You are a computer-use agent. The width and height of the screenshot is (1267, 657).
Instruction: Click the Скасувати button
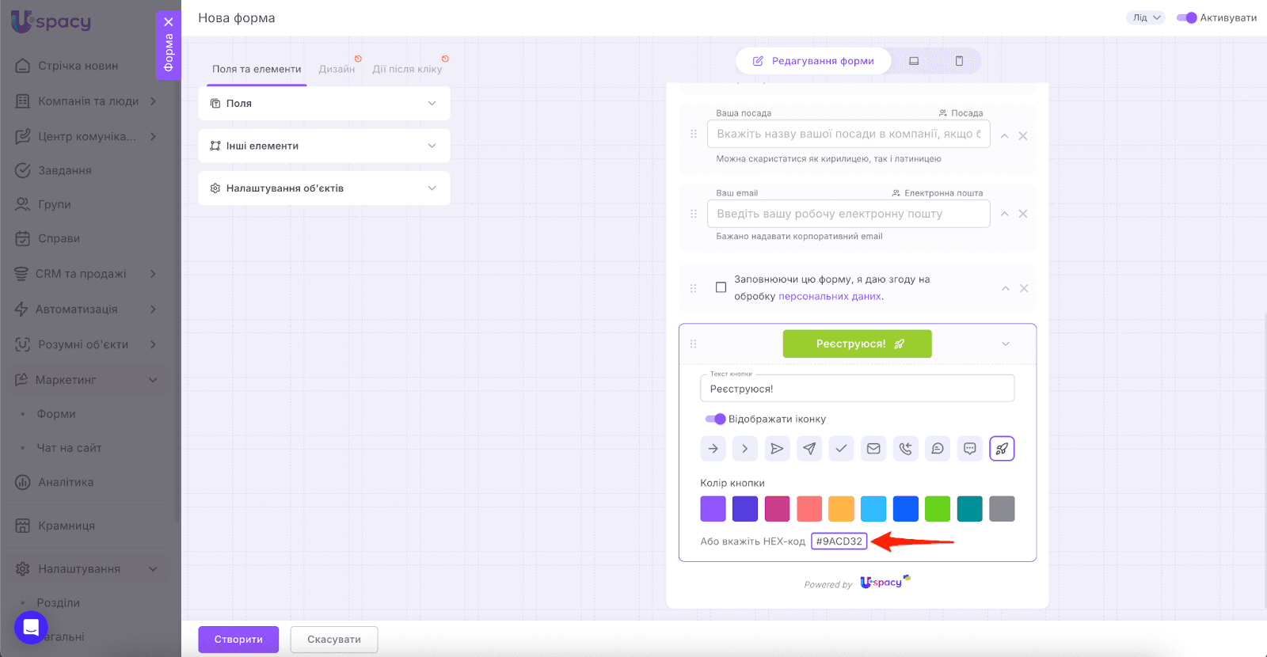coord(333,640)
